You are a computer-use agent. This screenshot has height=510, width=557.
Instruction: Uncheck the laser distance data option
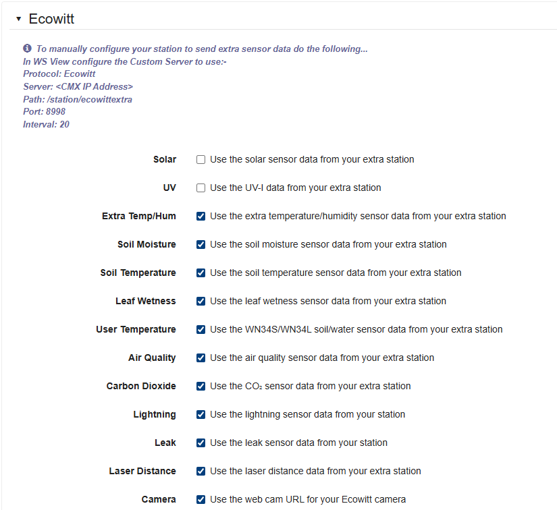(x=201, y=471)
